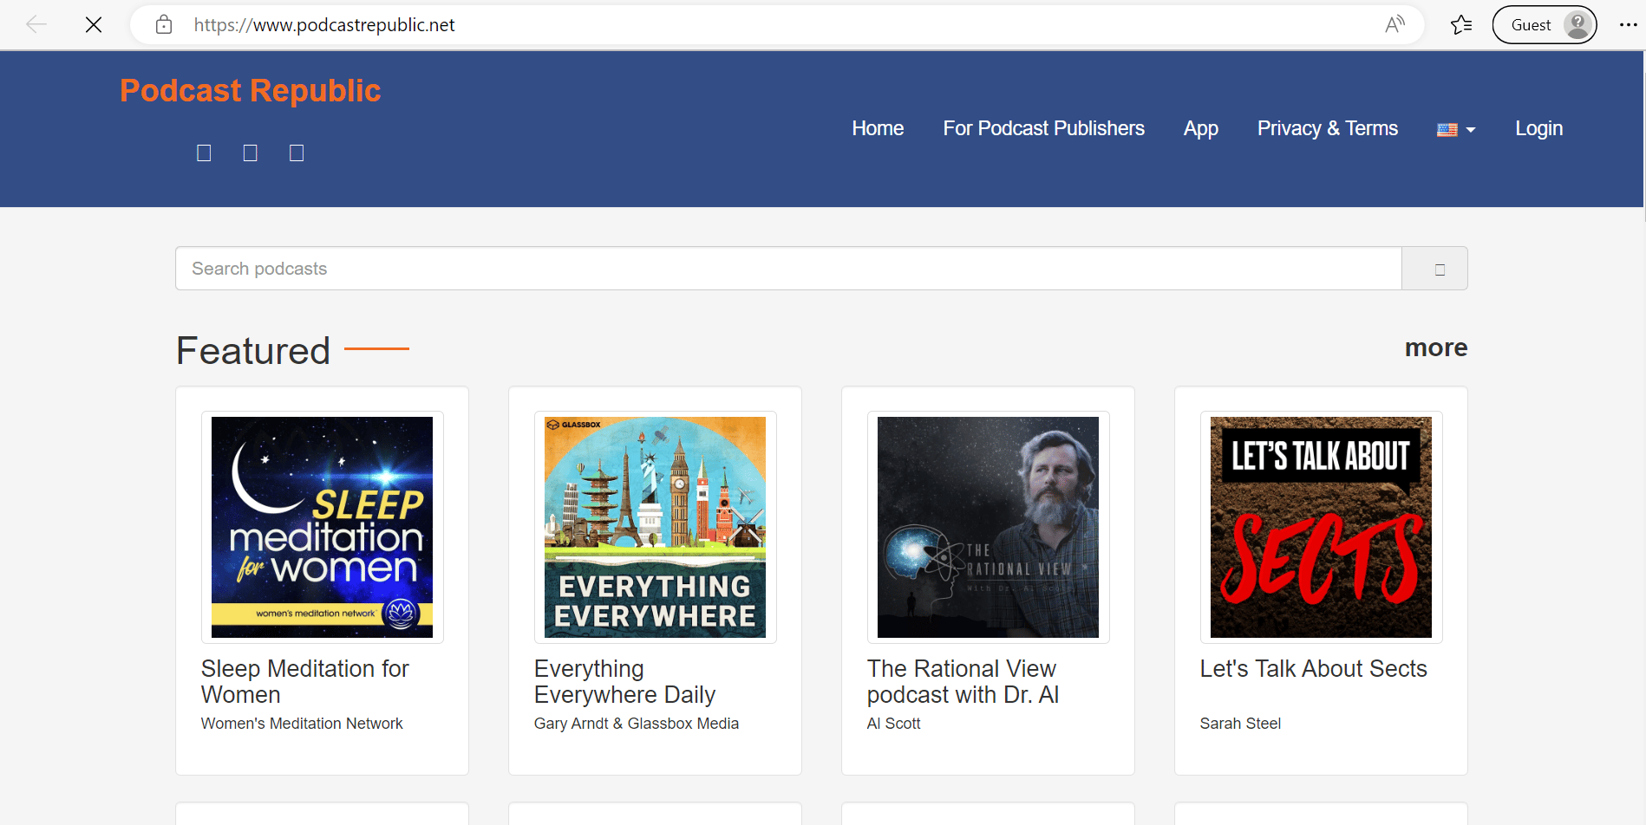Click The Rational View podcast title
Viewport: 1646px width, 825px height.
(x=963, y=682)
